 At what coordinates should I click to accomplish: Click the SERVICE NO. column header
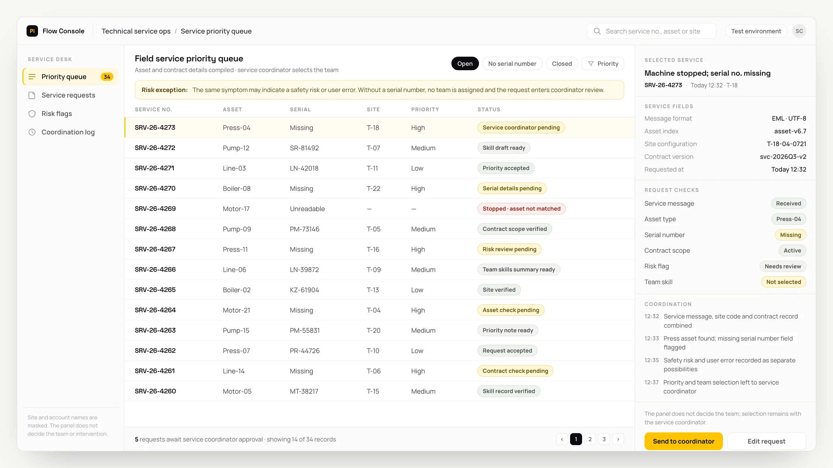pyautogui.click(x=153, y=110)
